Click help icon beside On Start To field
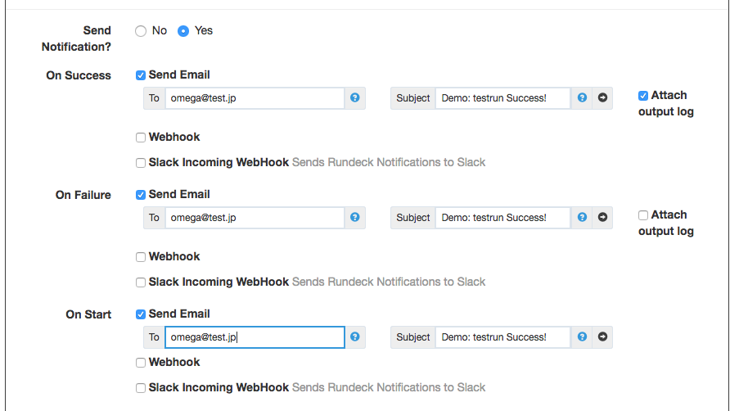This screenshot has height=411, width=739. point(355,337)
